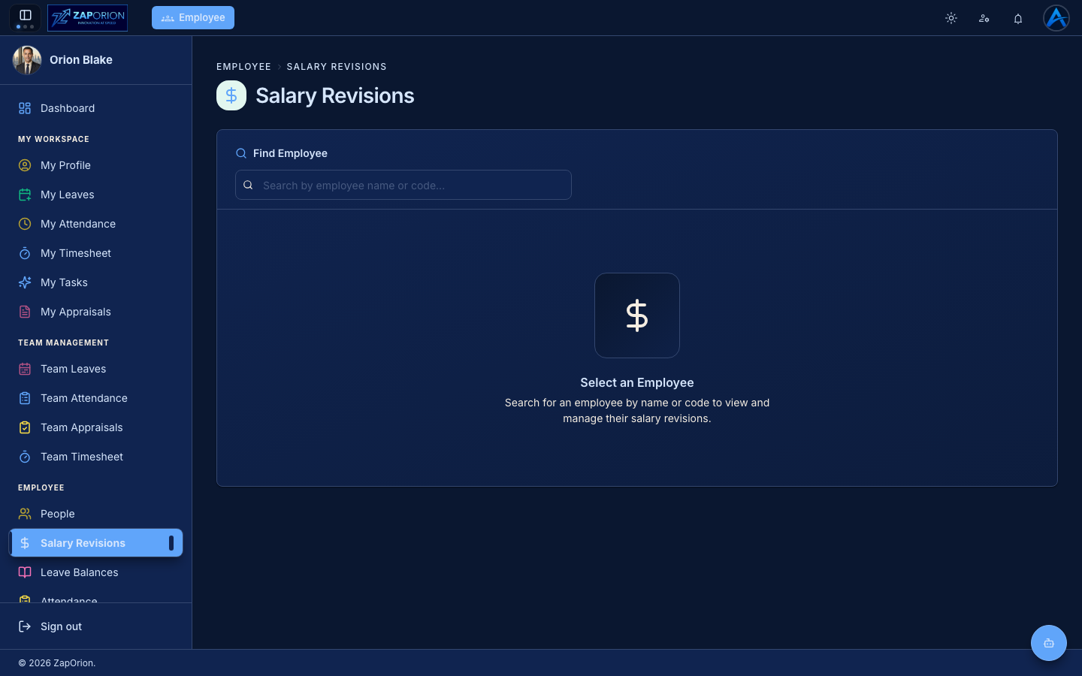Open My Profile page

(95, 165)
